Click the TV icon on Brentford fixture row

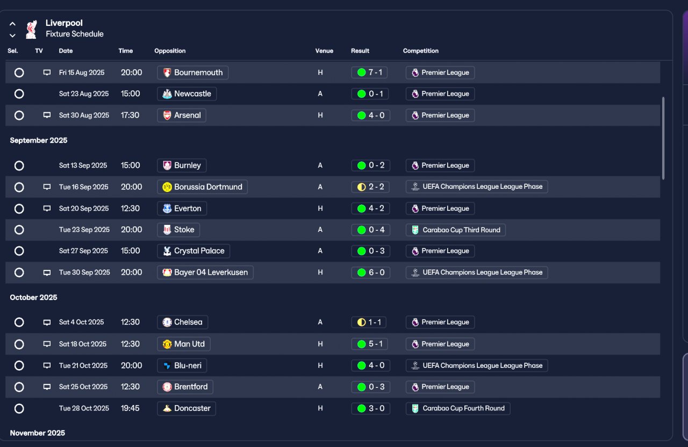(47, 387)
